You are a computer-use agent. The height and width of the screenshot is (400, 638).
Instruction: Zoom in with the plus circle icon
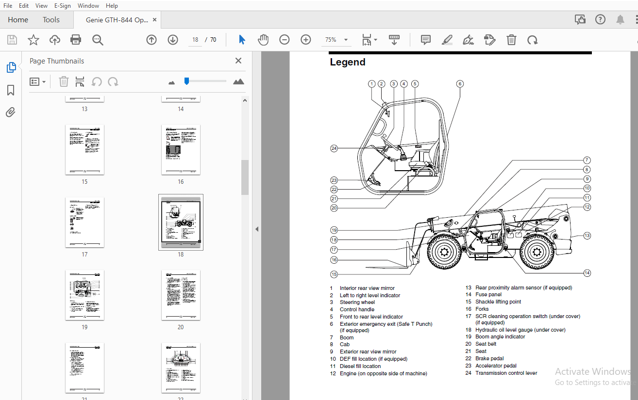click(306, 40)
